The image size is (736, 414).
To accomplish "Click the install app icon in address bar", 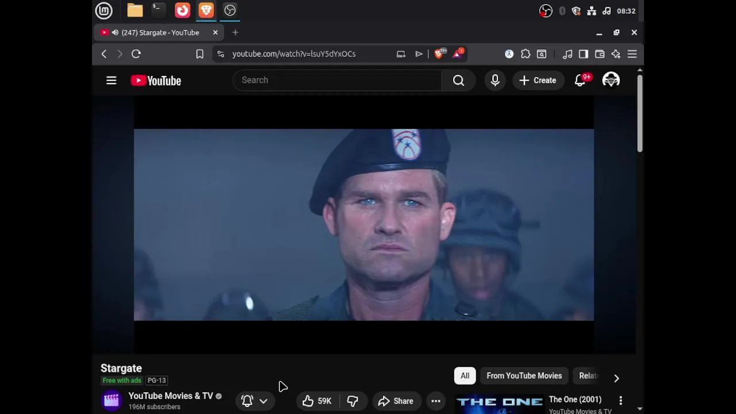I will point(401,53).
